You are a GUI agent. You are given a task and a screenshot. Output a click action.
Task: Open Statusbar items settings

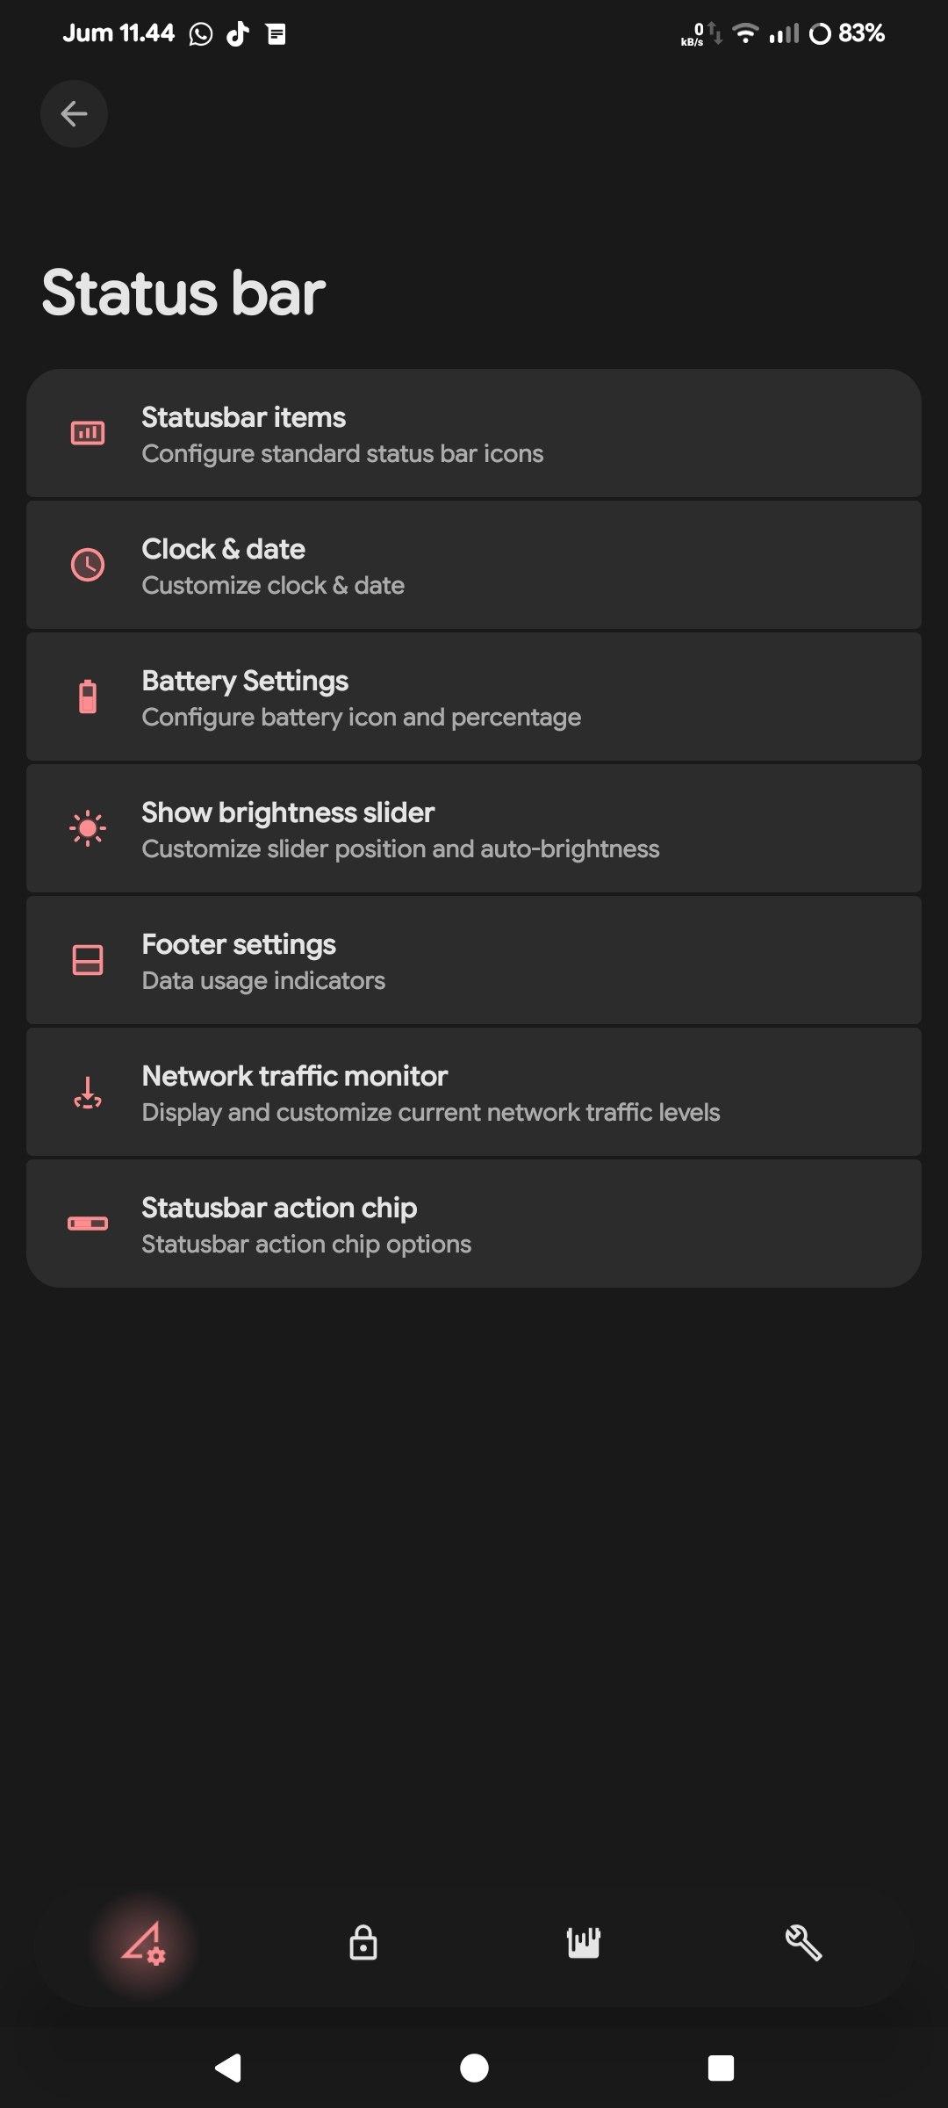[474, 434]
